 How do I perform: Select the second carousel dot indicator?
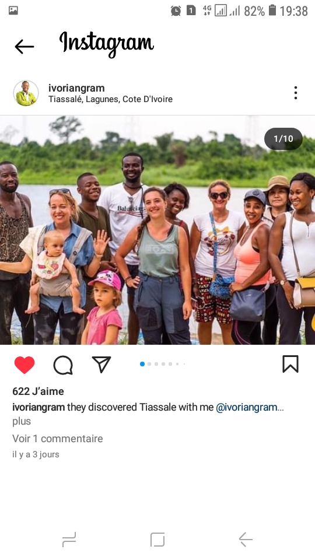(x=149, y=364)
